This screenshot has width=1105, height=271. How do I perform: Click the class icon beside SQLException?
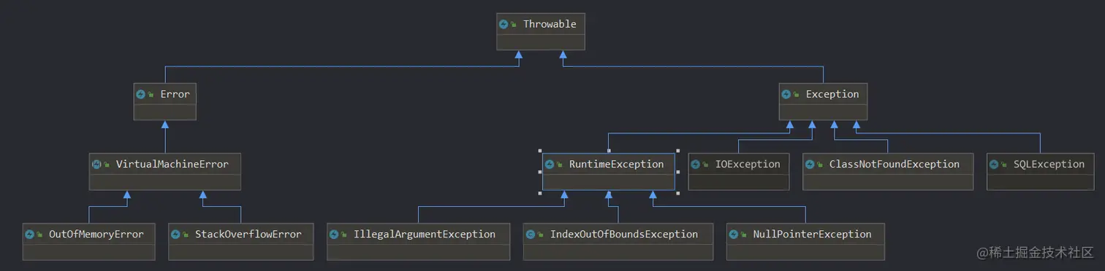pos(994,164)
